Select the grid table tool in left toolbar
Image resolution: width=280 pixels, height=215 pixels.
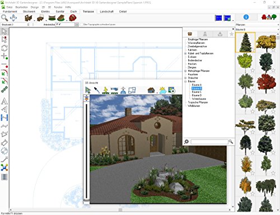tap(4, 177)
